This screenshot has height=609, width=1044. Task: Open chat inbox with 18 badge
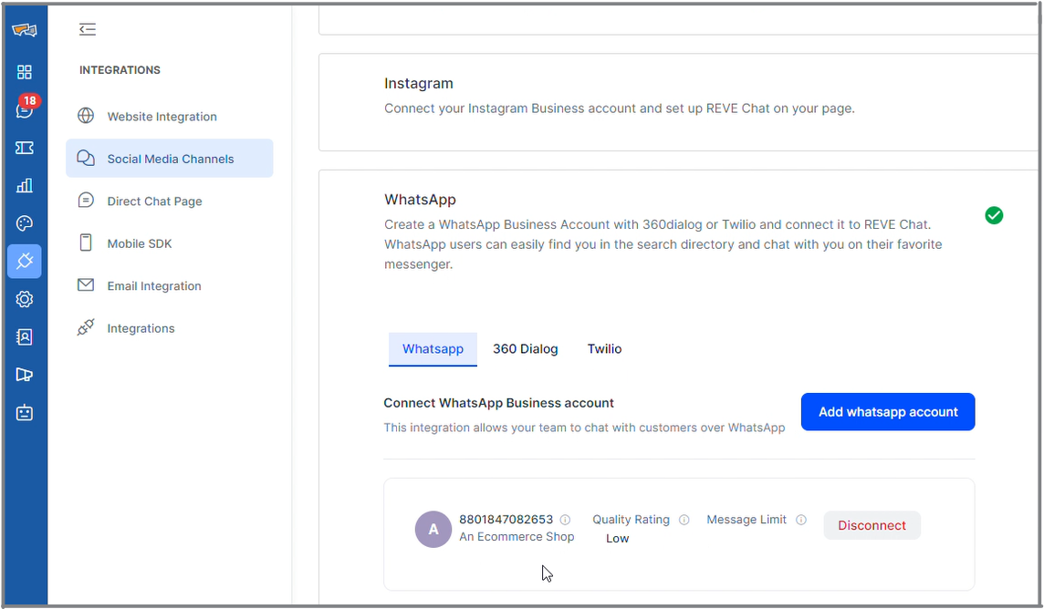[x=25, y=109]
